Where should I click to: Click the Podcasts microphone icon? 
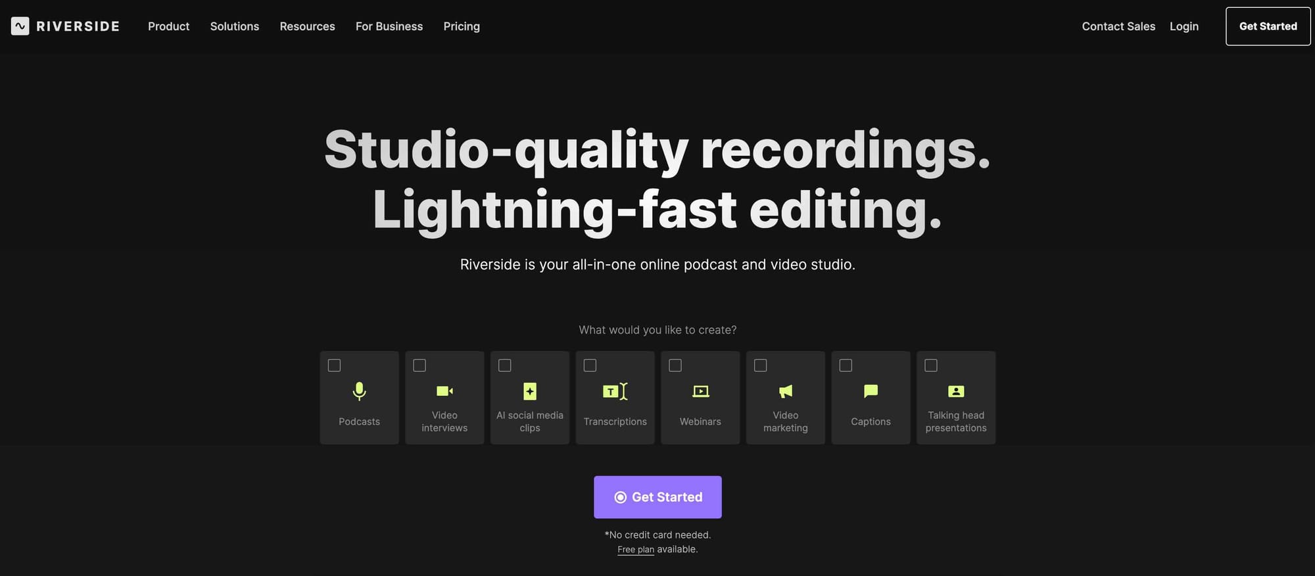(x=359, y=391)
